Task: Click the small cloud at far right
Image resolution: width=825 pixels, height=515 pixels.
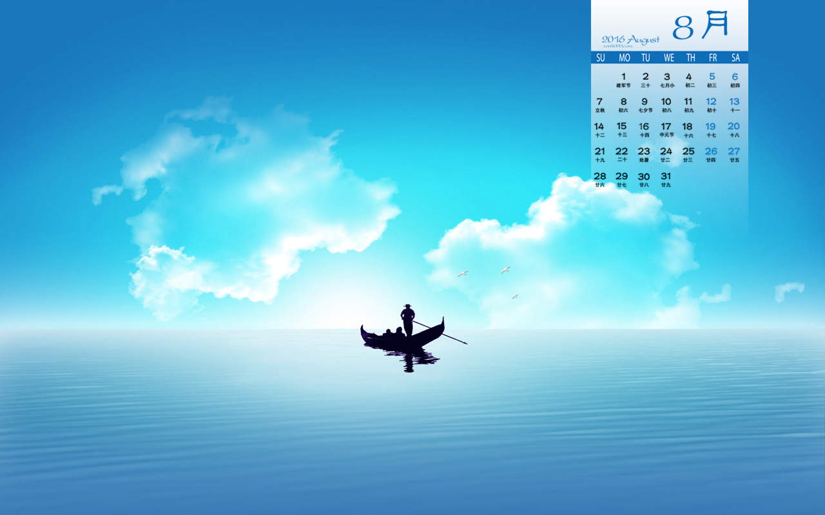Action: tap(789, 291)
